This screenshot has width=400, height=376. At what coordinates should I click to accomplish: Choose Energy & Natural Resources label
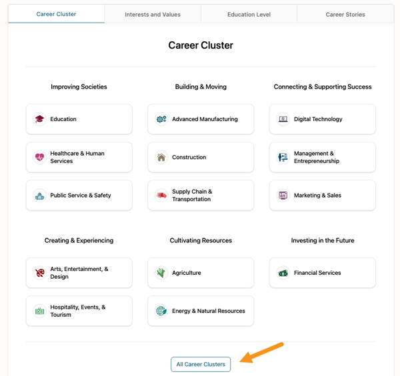coord(209,311)
